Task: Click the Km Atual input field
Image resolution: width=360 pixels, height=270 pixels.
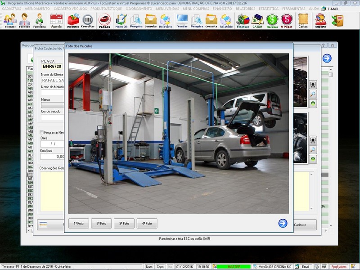Action: 52,157
